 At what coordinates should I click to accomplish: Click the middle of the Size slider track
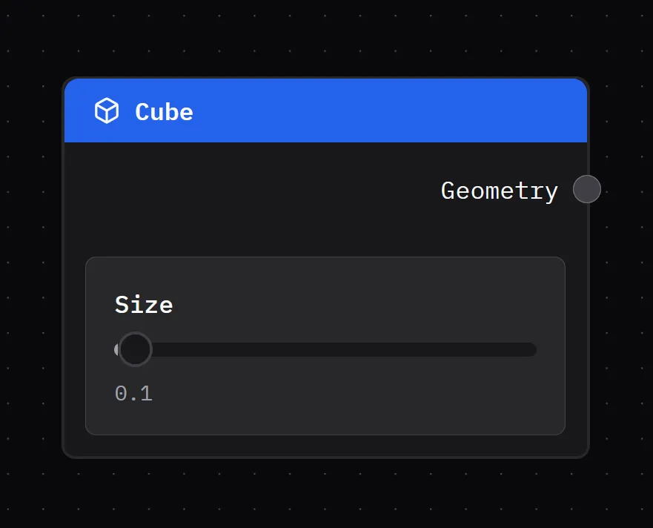pos(326,349)
